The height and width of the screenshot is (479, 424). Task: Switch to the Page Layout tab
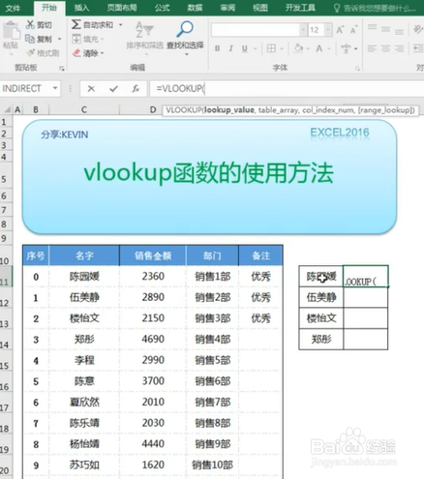tap(122, 8)
